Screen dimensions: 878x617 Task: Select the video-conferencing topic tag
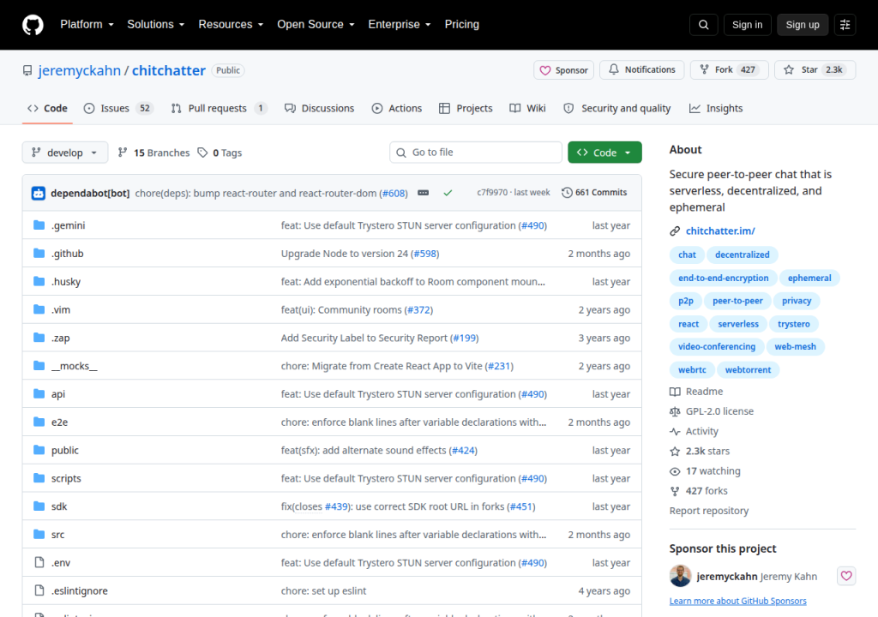pyautogui.click(x=717, y=346)
